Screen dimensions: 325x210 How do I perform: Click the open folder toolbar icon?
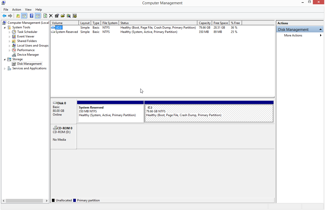[63, 16]
